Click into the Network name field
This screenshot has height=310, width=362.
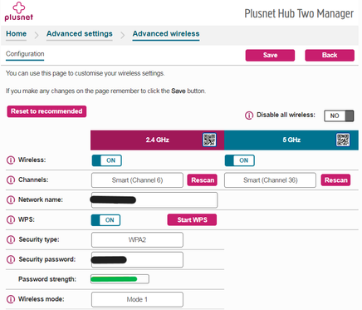tap(154, 200)
